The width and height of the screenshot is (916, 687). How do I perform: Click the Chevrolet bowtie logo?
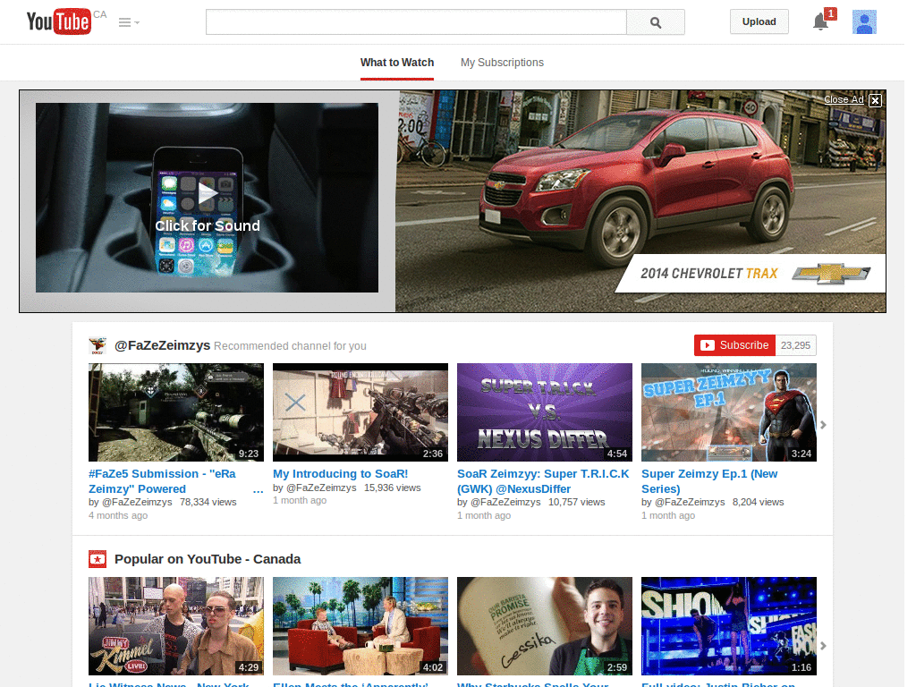click(x=831, y=274)
